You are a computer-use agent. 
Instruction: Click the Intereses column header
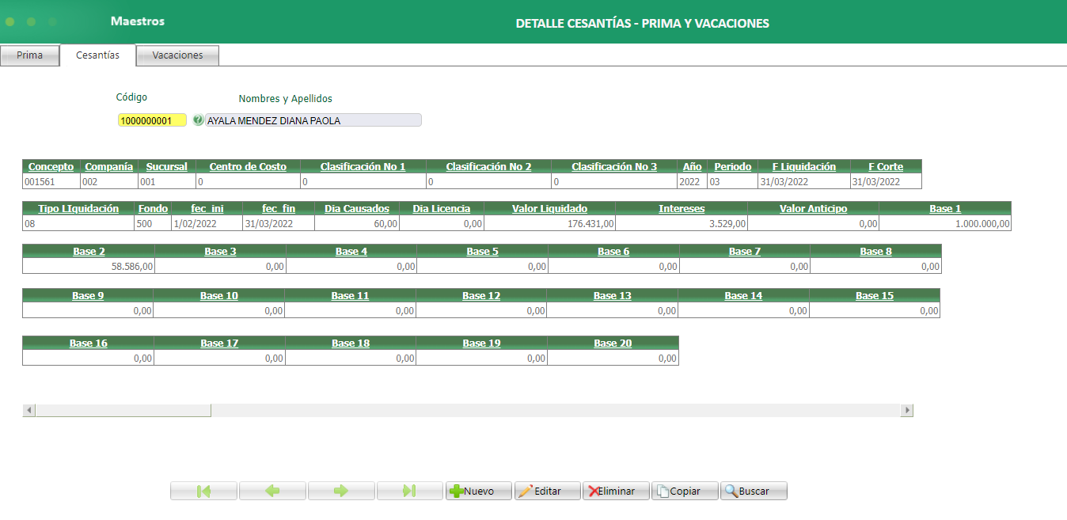pyautogui.click(x=682, y=208)
